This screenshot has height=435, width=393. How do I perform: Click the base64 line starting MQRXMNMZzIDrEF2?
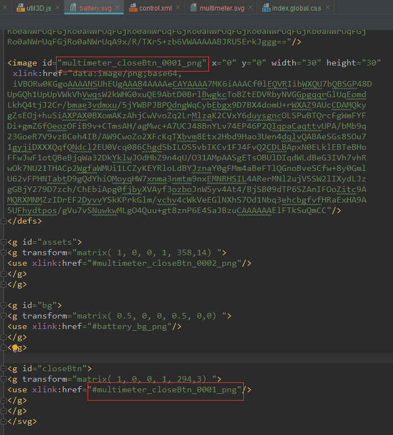point(187,200)
